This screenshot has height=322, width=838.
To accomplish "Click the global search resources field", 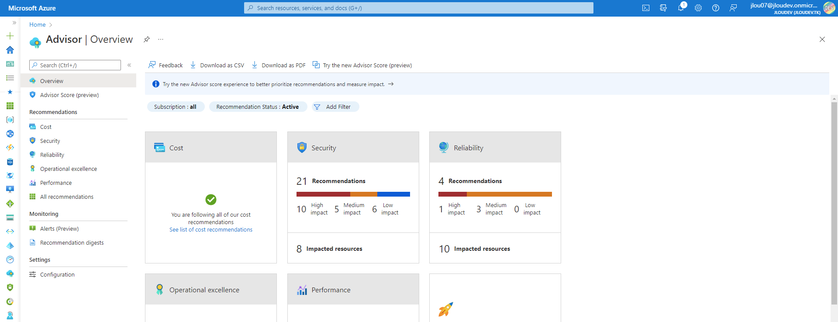I will pos(418,8).
